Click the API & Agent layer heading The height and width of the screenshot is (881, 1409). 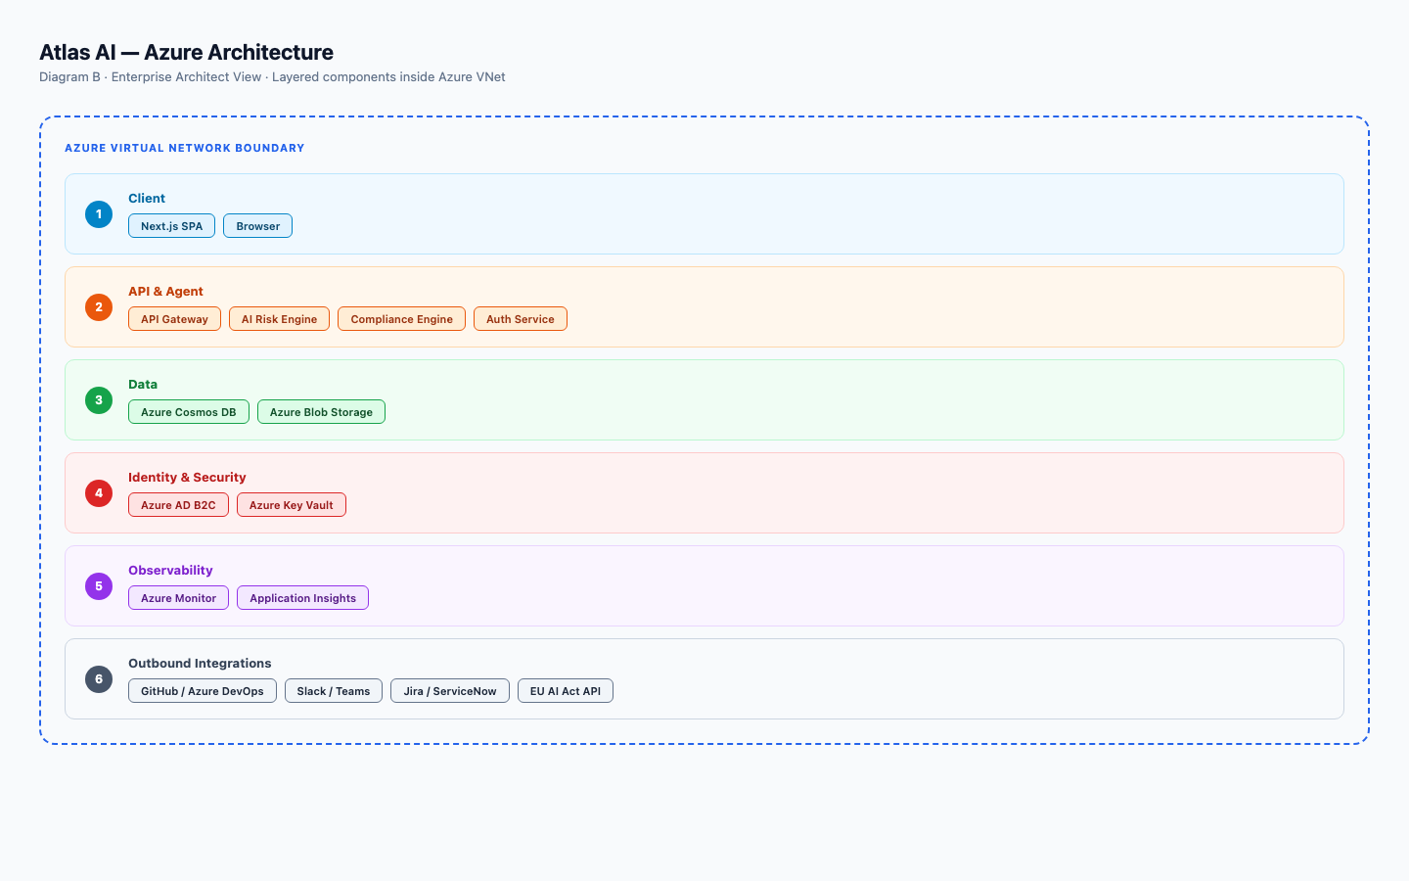pos(165,292)
